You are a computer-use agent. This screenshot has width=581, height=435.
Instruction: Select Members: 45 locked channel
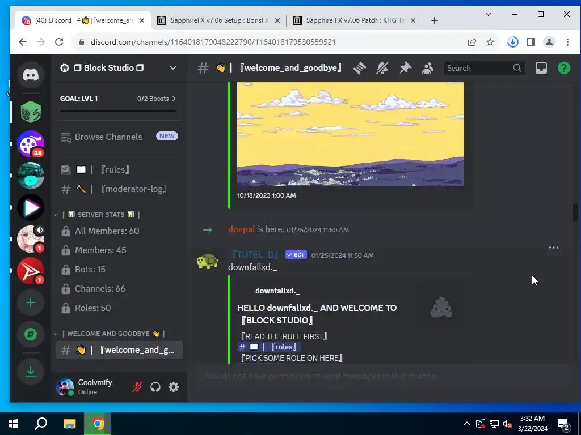pyautogui.click(x=119, y=250)
